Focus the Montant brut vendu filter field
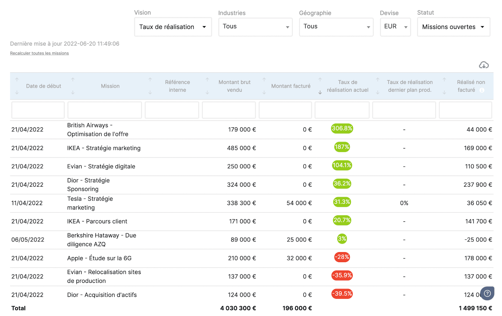Image resolution: width=502 pixels, height=316 pixels. click(x=229, y=110)
